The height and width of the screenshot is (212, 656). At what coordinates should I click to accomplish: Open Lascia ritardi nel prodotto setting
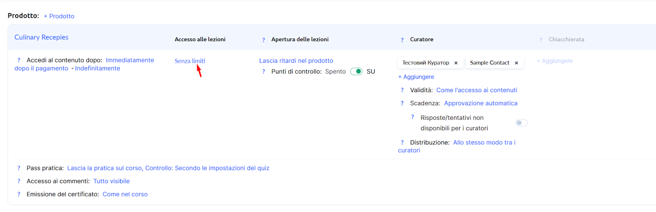tap(296, 61)
